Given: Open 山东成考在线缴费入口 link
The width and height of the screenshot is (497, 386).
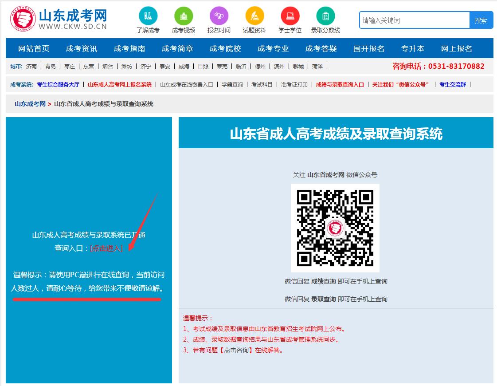Looking at the screenshot, I should pos(186,84).
